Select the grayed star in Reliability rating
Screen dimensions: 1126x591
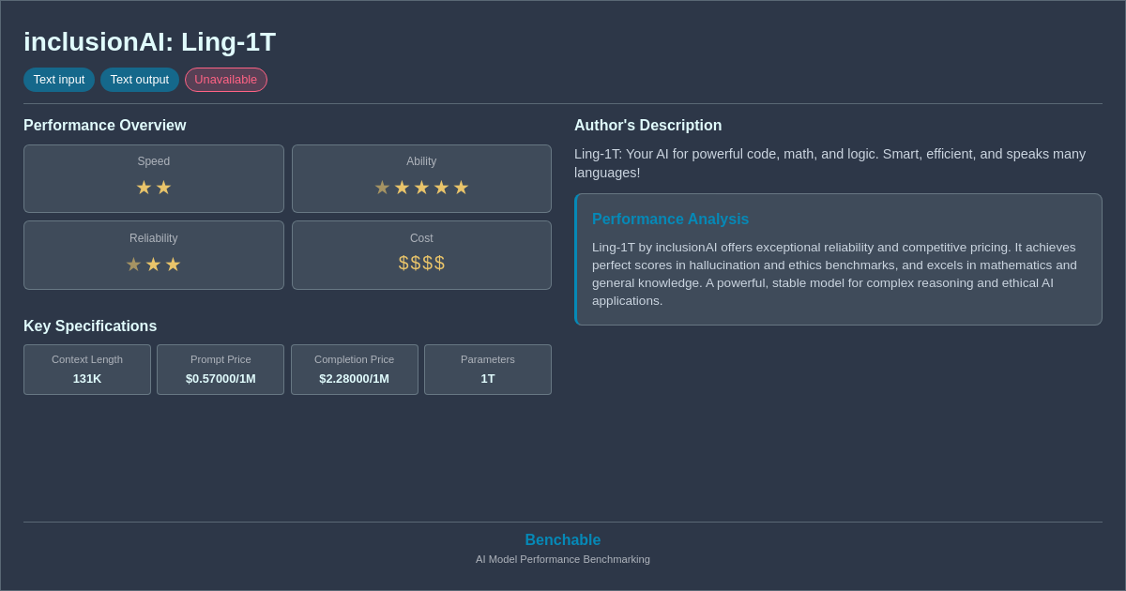[x=133, y=265]
